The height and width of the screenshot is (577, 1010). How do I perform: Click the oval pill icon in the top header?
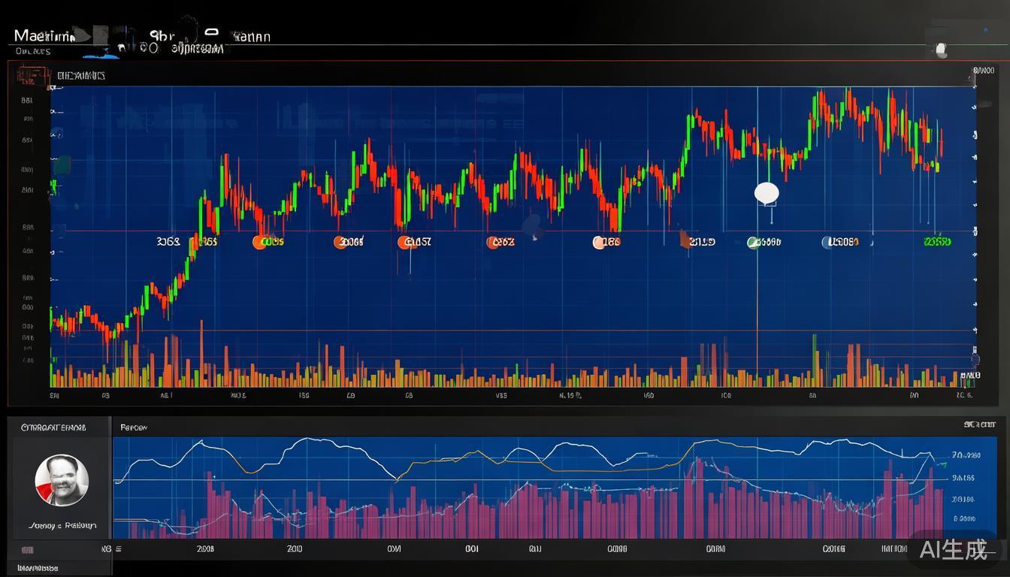pos(211,32)
